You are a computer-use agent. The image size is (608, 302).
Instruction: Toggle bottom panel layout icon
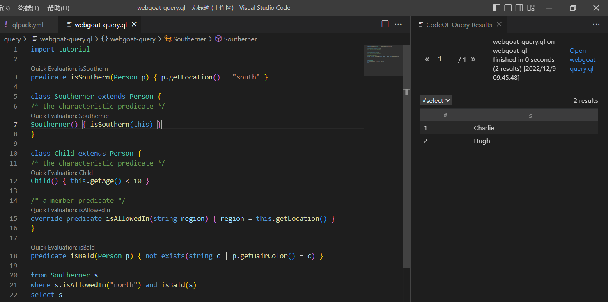(x=508, y=8)
